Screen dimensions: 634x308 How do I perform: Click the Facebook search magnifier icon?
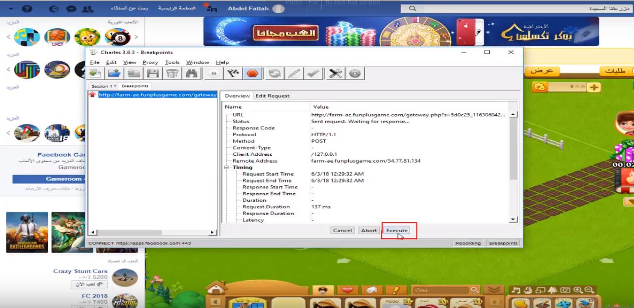tap(413, 8)
